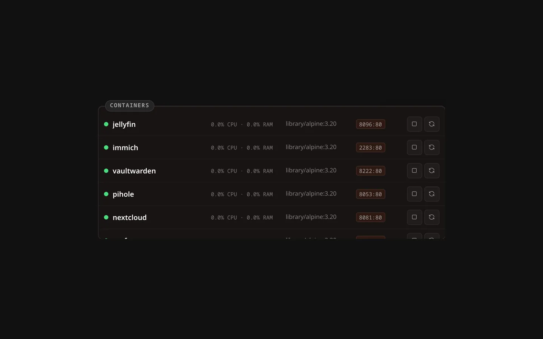Stop the vaultwarden container
The image size is (543, 339).
click(x=414, y=171)
